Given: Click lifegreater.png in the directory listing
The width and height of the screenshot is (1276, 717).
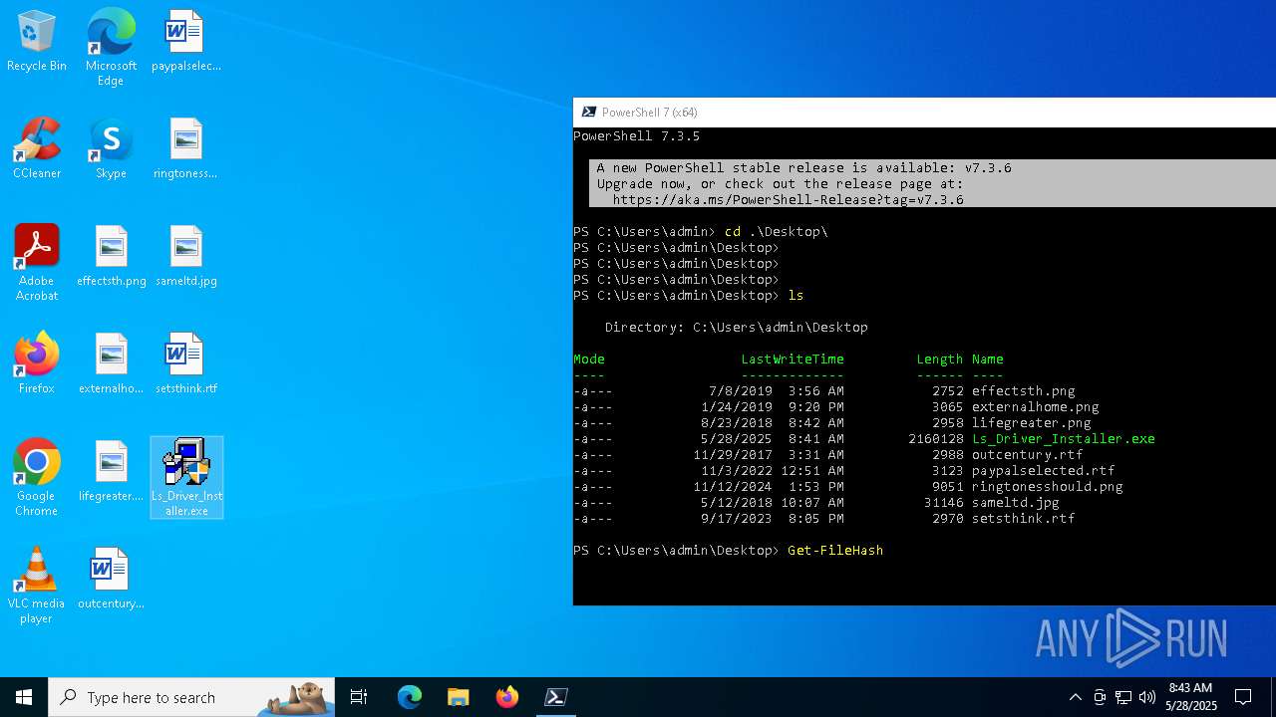Looking at the screenshot, I should (x=1032, y=423).
